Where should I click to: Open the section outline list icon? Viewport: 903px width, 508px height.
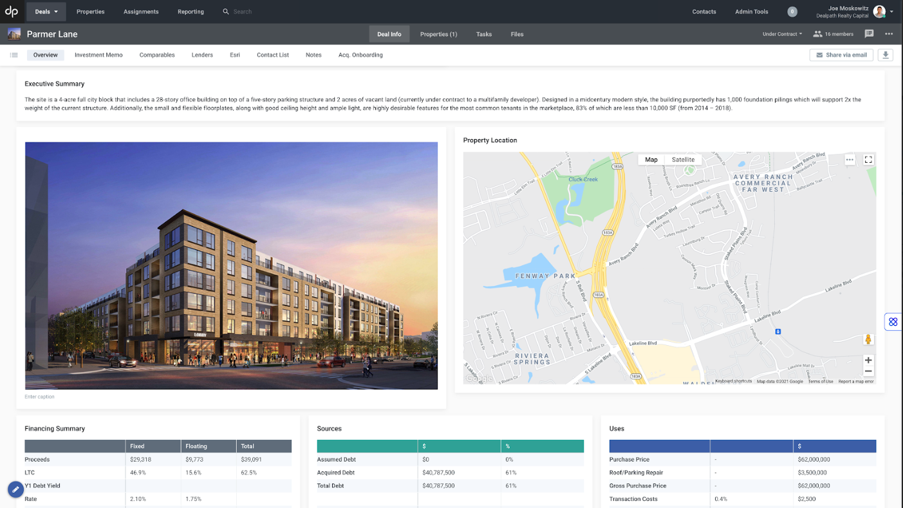pyautogui.click(x=14, y=55)
